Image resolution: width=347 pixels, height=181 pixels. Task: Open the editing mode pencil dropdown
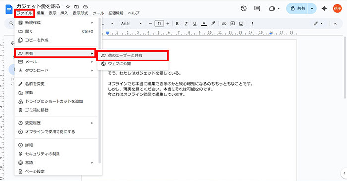318,23
